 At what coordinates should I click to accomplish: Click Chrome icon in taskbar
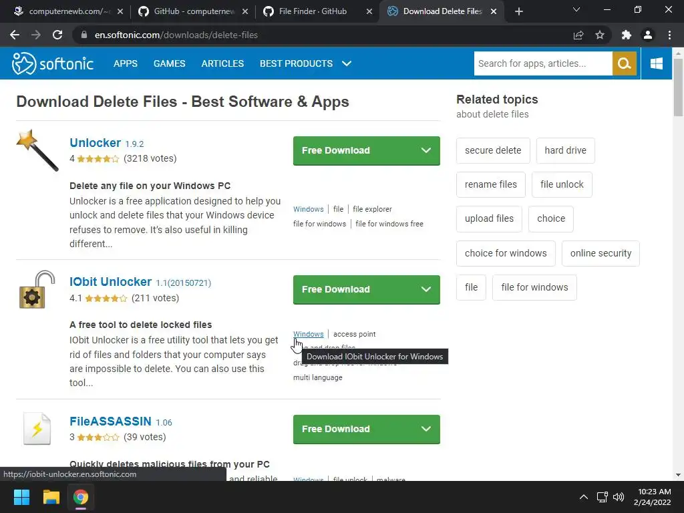point(81,497)
